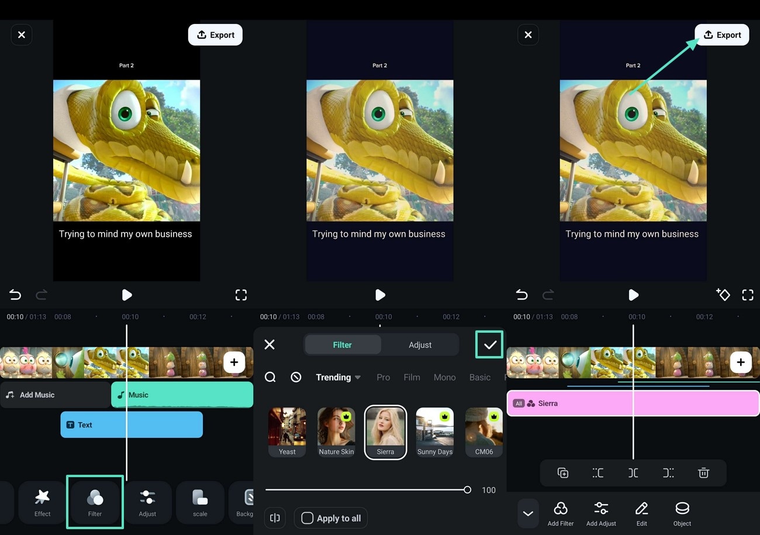The width and height of the screenshot is (760, 535).
Task: Click the filter intensity slider handle at 100
Action: 467,490
